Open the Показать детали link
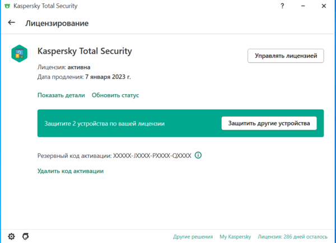This screenshot has height=243, width=336. [61, 95]
